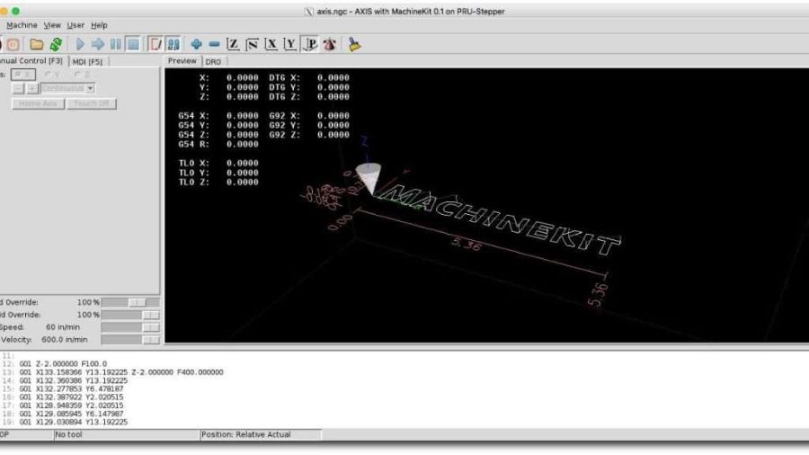Select the Z axis radio button
The image size is (809, 455).
83,75
